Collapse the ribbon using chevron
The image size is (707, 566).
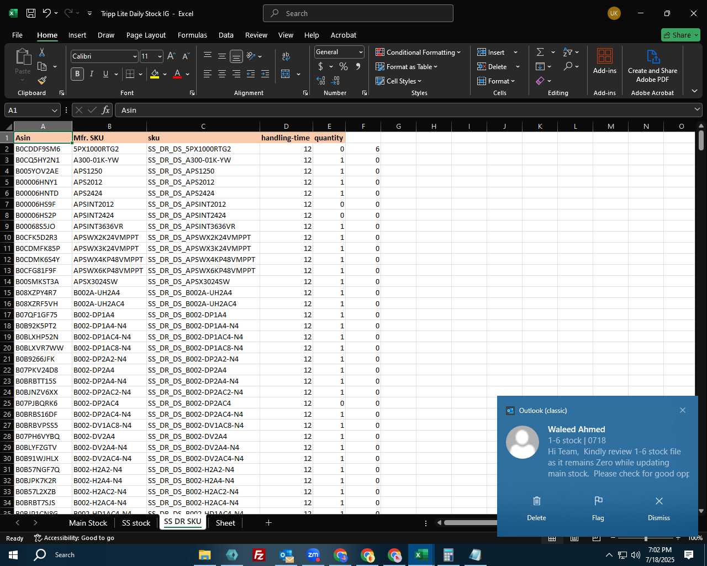pos(694,91)
